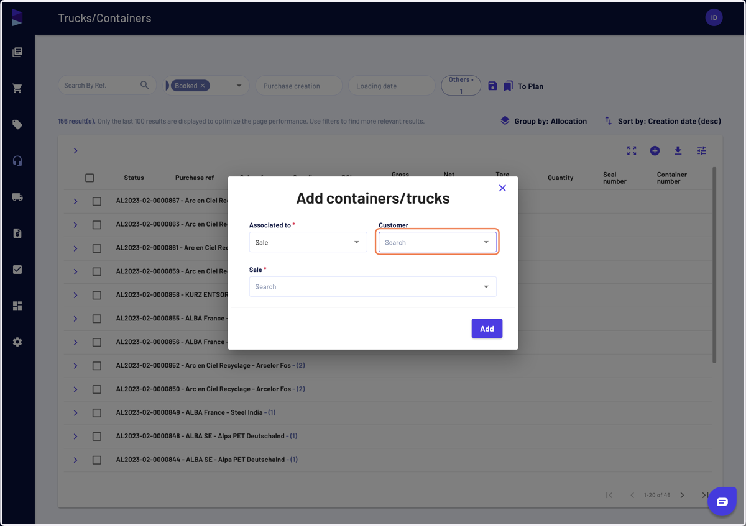Open the Customer search dropdown
The width and height of the screenshot is (746, 526).
point(438,242)
